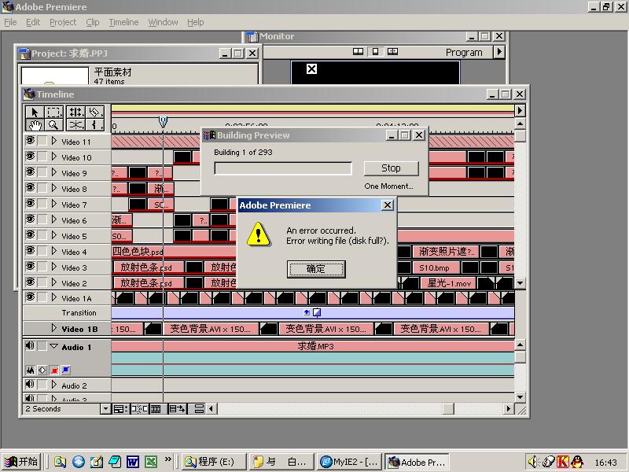Click the keyframe diamond icon under Audio 1
This screenshot has width=629, height=472.
click(42, 370)
